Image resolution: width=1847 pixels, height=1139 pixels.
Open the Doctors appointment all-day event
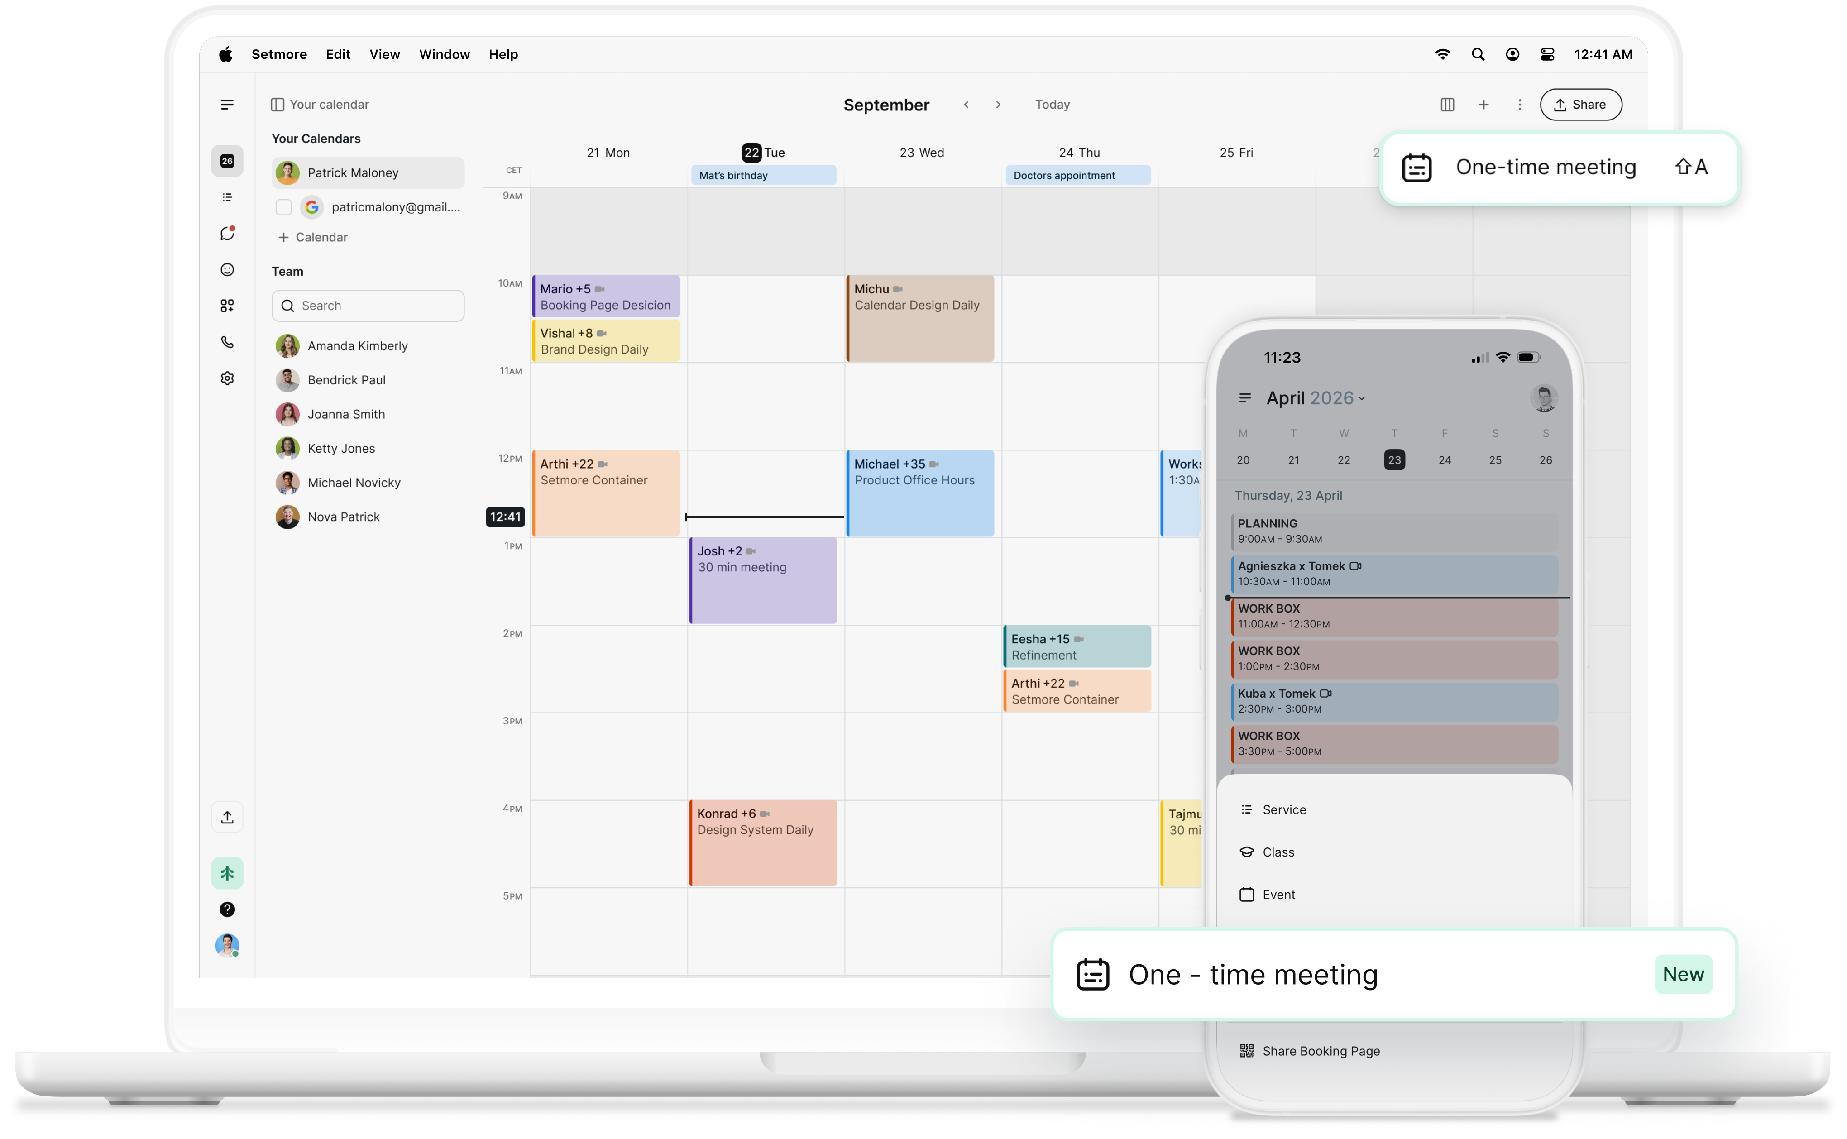click(1077, 176)
